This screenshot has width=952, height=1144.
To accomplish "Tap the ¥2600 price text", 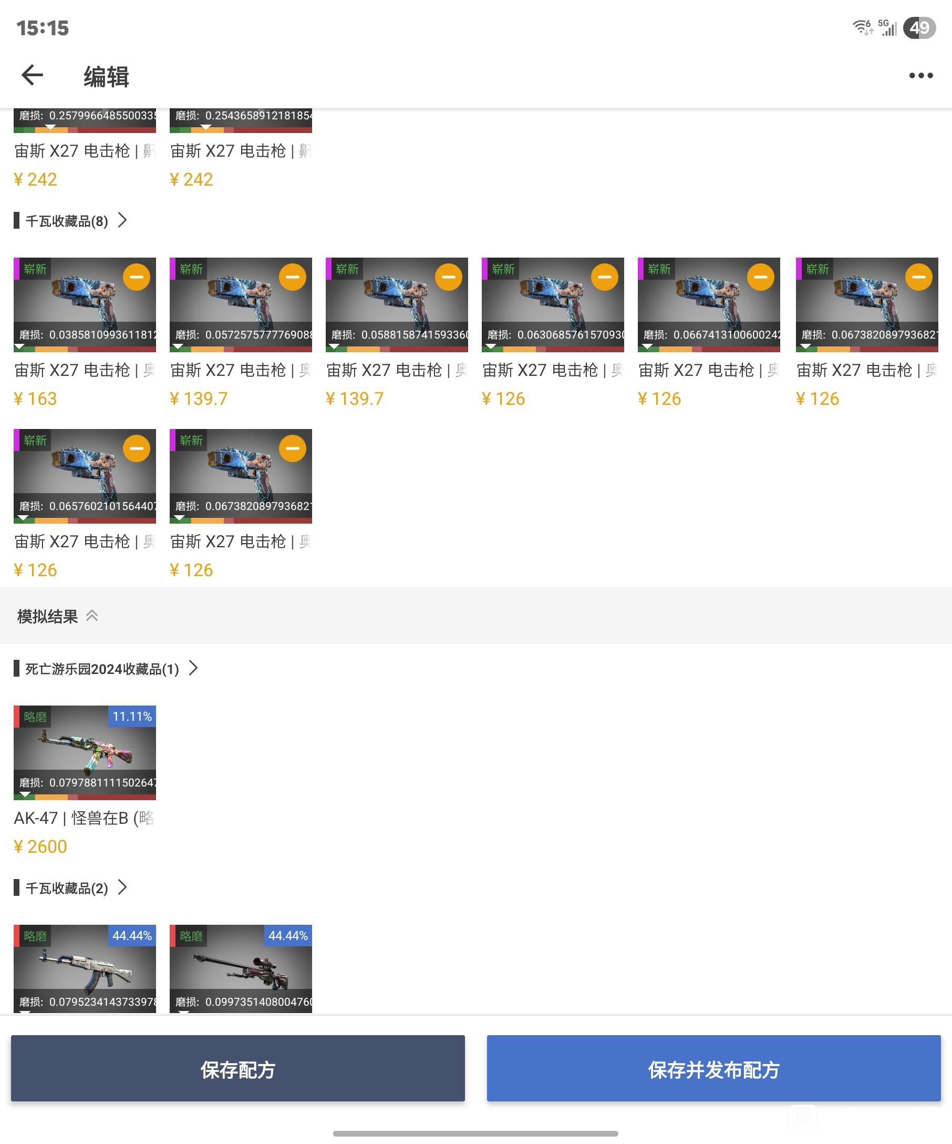I will point(40,847).
